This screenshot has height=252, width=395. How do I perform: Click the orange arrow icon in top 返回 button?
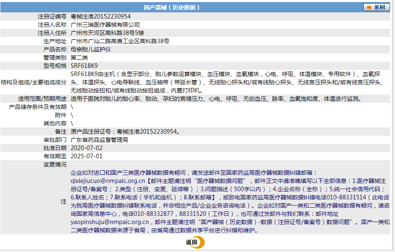coord(369,7)
